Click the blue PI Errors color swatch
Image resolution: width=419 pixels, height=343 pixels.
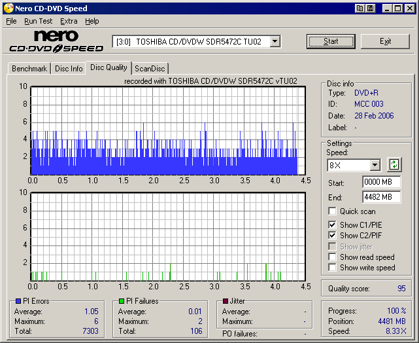(x=18, y=301)
